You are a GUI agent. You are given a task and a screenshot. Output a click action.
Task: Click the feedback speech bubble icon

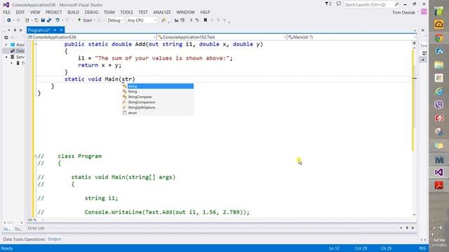[338, 4]
